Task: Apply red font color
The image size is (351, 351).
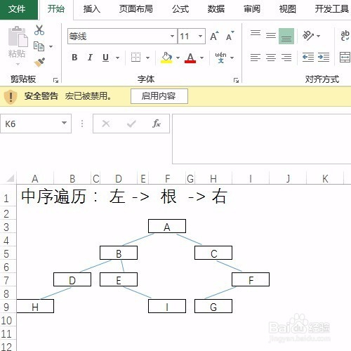Action: (190, 58)
